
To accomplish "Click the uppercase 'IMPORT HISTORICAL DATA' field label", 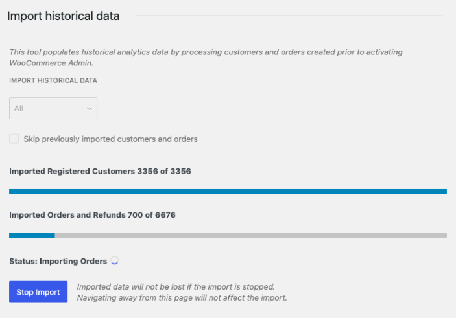I will tap(53, 80).
